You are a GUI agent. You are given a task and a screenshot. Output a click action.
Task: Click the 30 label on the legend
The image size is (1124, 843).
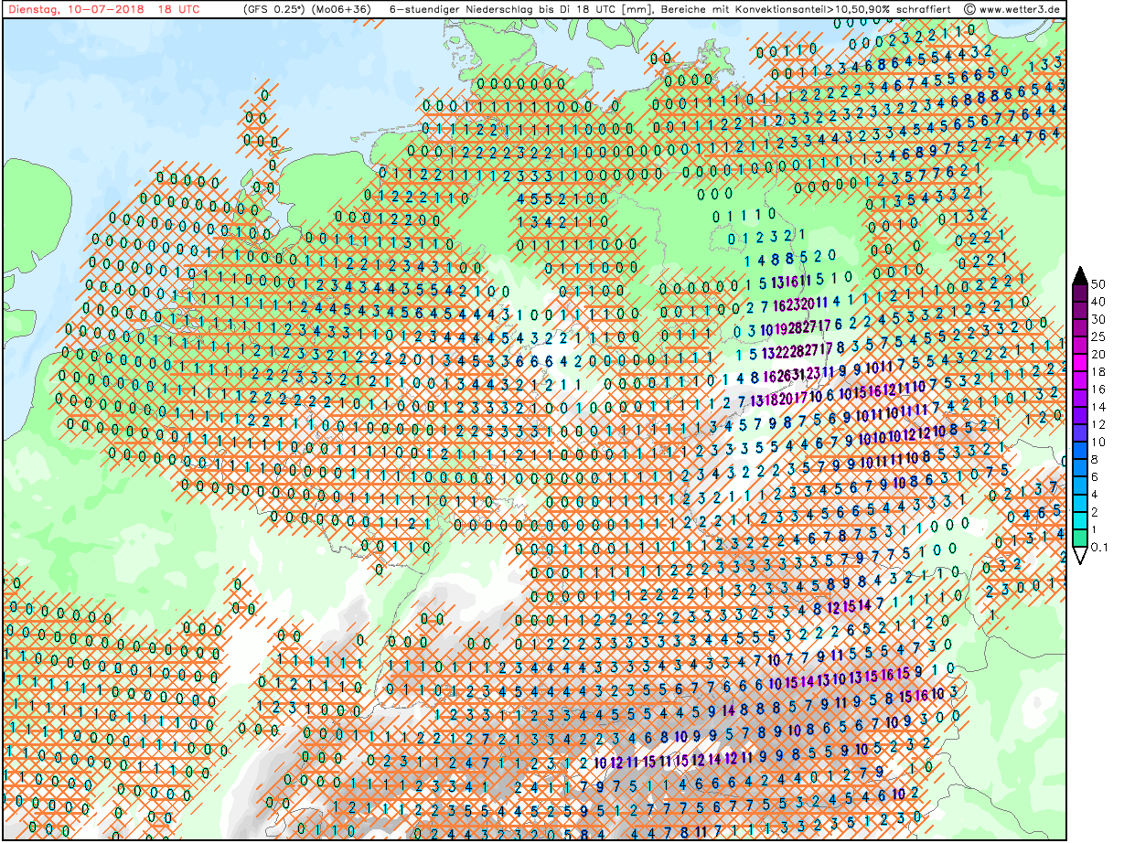[x=1099, y=319]
